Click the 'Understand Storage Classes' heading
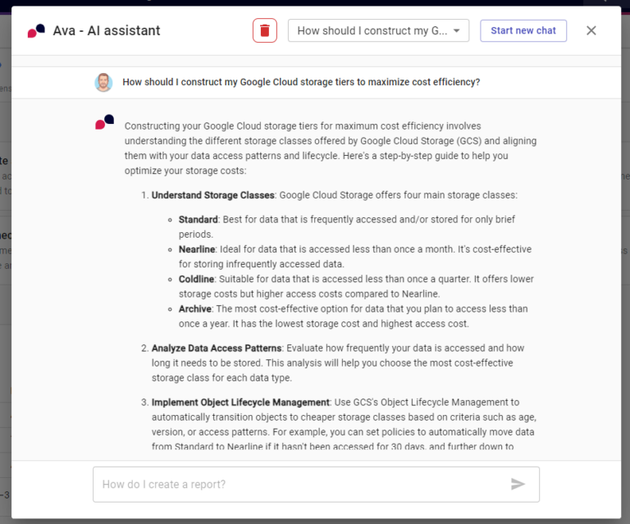Viewport: 630px width, 524px height. click(213, 195)
